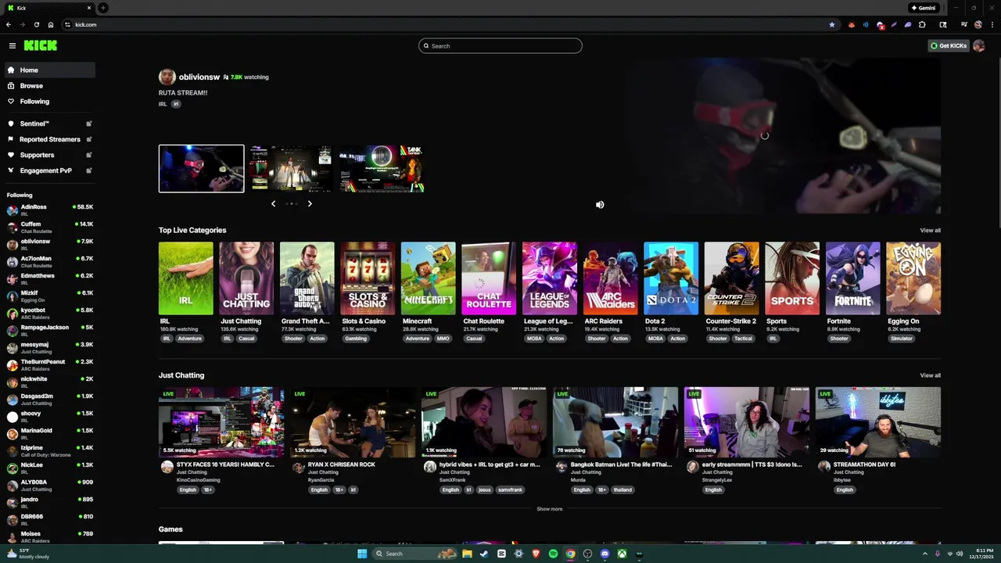This screenshot has width=1001, height=563.
Task: Open RYAN X CHRISEAN ROCK stream thumbnail
Action: 353,422
